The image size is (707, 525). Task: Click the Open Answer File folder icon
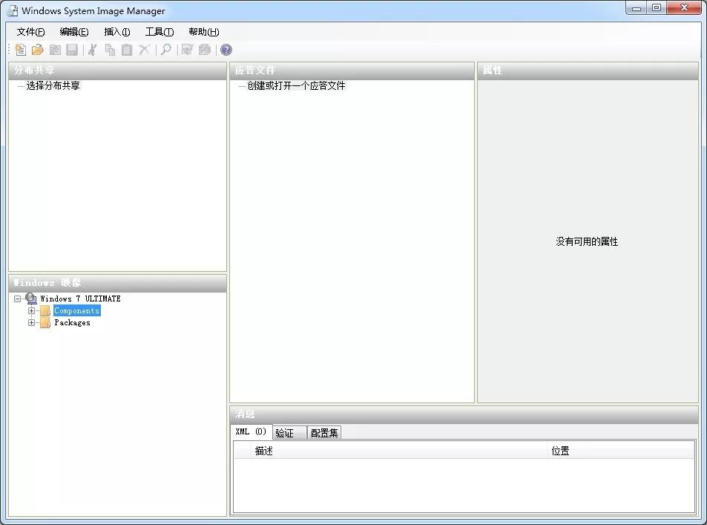[x=37, y=50]
